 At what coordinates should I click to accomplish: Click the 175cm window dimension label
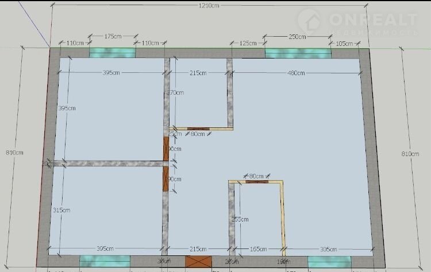[x=113, y=36]
